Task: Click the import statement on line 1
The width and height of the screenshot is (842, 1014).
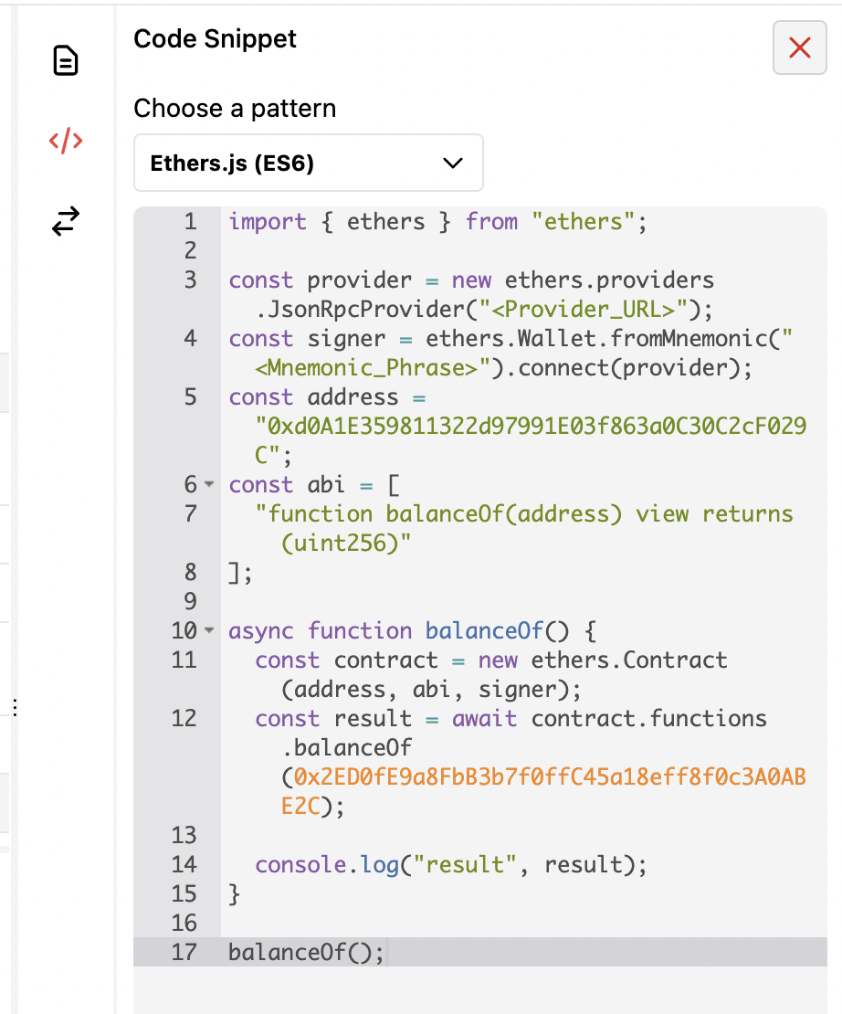Action: 437,222
